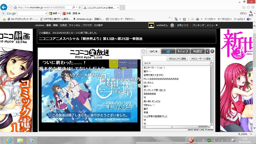256x144 pixels.
Task: Click the command bar Home icon
Action: click(176, 19)
